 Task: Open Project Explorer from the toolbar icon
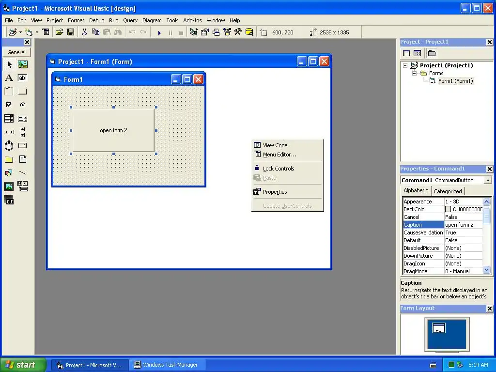(194, 32)
